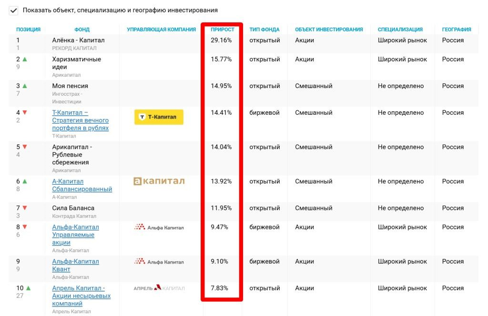
Task: Uncheck the Показать объект, специализацию checkbox
Action: [x=13, y=10]
